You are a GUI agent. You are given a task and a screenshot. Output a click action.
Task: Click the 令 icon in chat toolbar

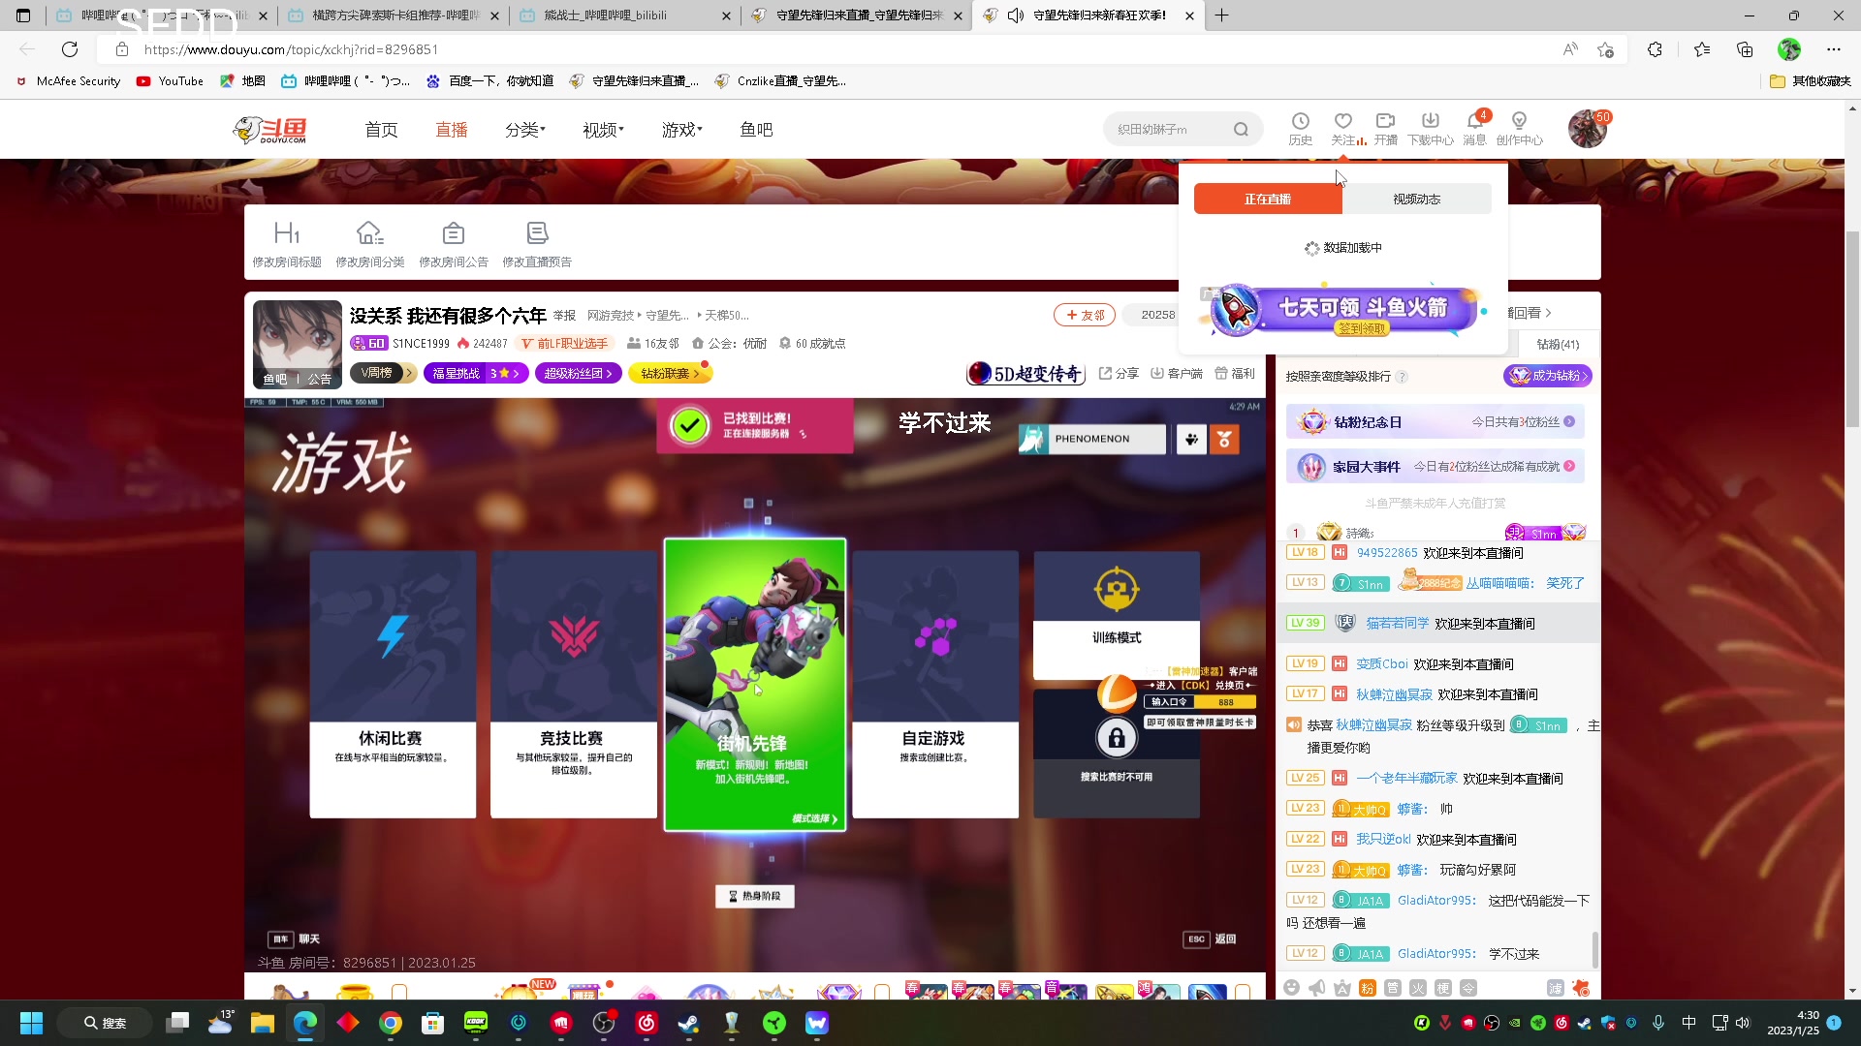click(1467, 987)
